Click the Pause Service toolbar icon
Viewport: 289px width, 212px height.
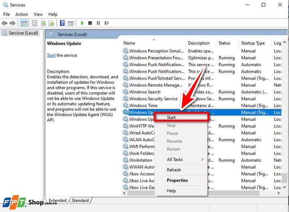(x=98, y=23)
